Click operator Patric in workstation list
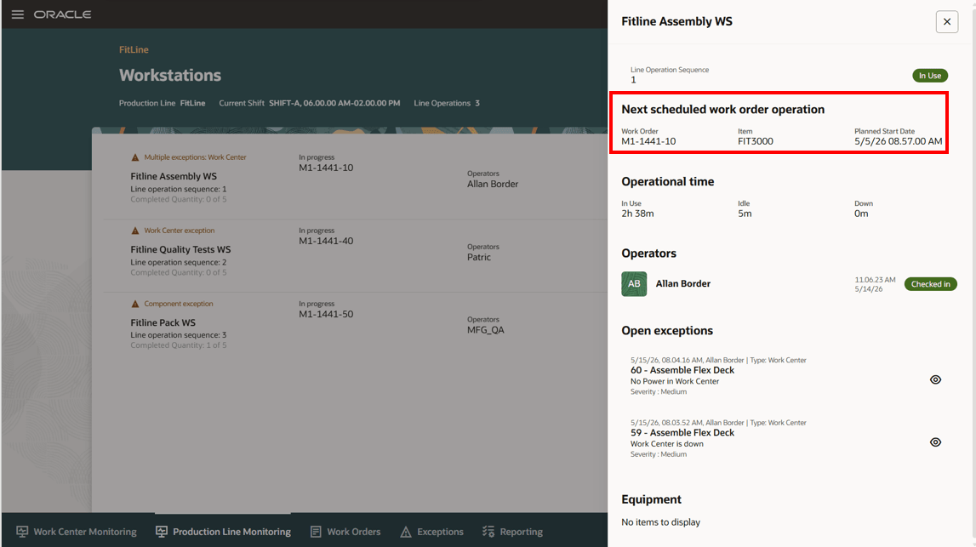Screen dimensions: 976x547 coord(479,257)
